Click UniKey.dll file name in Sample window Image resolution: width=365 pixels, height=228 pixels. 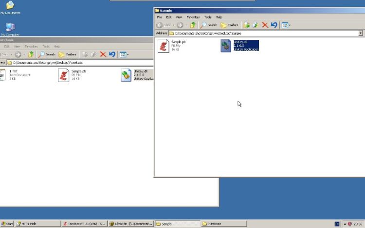pyautogui.click(x=240, y=42)
